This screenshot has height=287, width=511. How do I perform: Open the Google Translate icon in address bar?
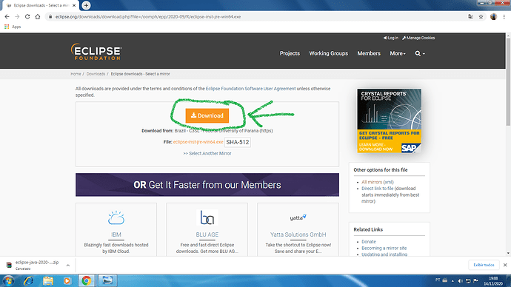click(470, 16)
